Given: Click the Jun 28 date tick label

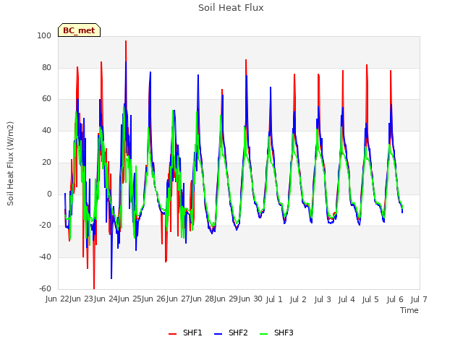Looking at the screenshot, I should [x=202, y=299].
